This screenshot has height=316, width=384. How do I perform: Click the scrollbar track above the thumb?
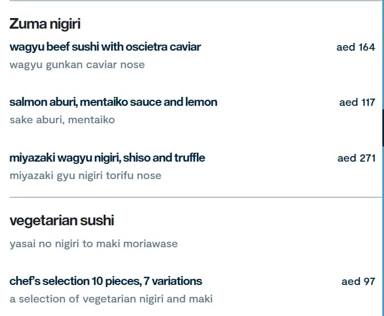pos(383,56)
